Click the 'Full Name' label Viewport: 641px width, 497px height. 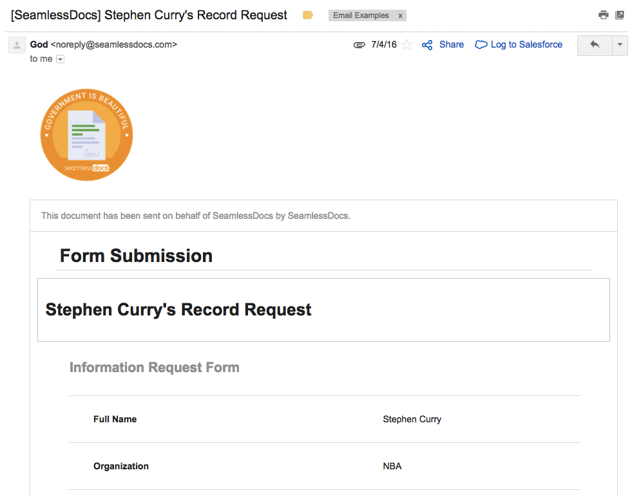coord(115,419)
